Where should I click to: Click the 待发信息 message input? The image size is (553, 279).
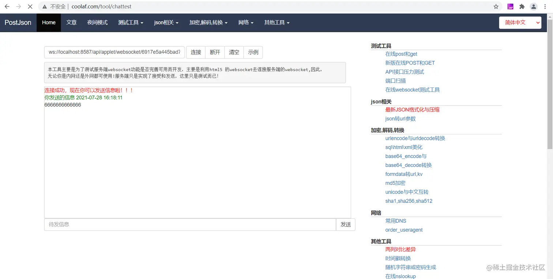coord(190,224)
